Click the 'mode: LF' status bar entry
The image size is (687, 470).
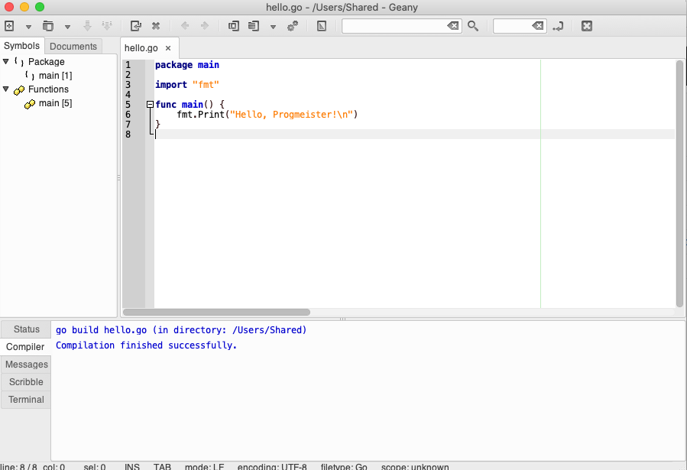204,467
